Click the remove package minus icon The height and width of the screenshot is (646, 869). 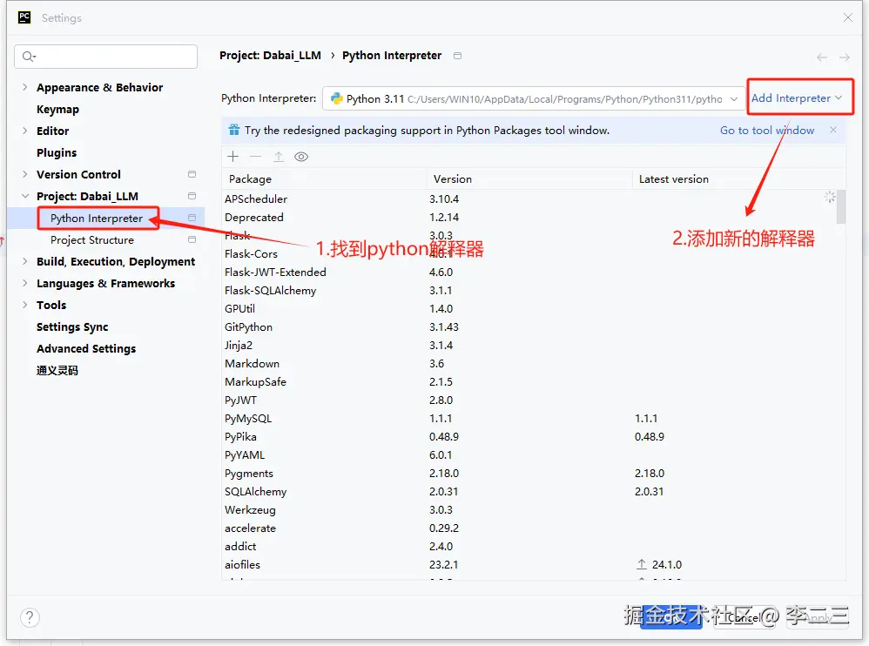[255, 157]
